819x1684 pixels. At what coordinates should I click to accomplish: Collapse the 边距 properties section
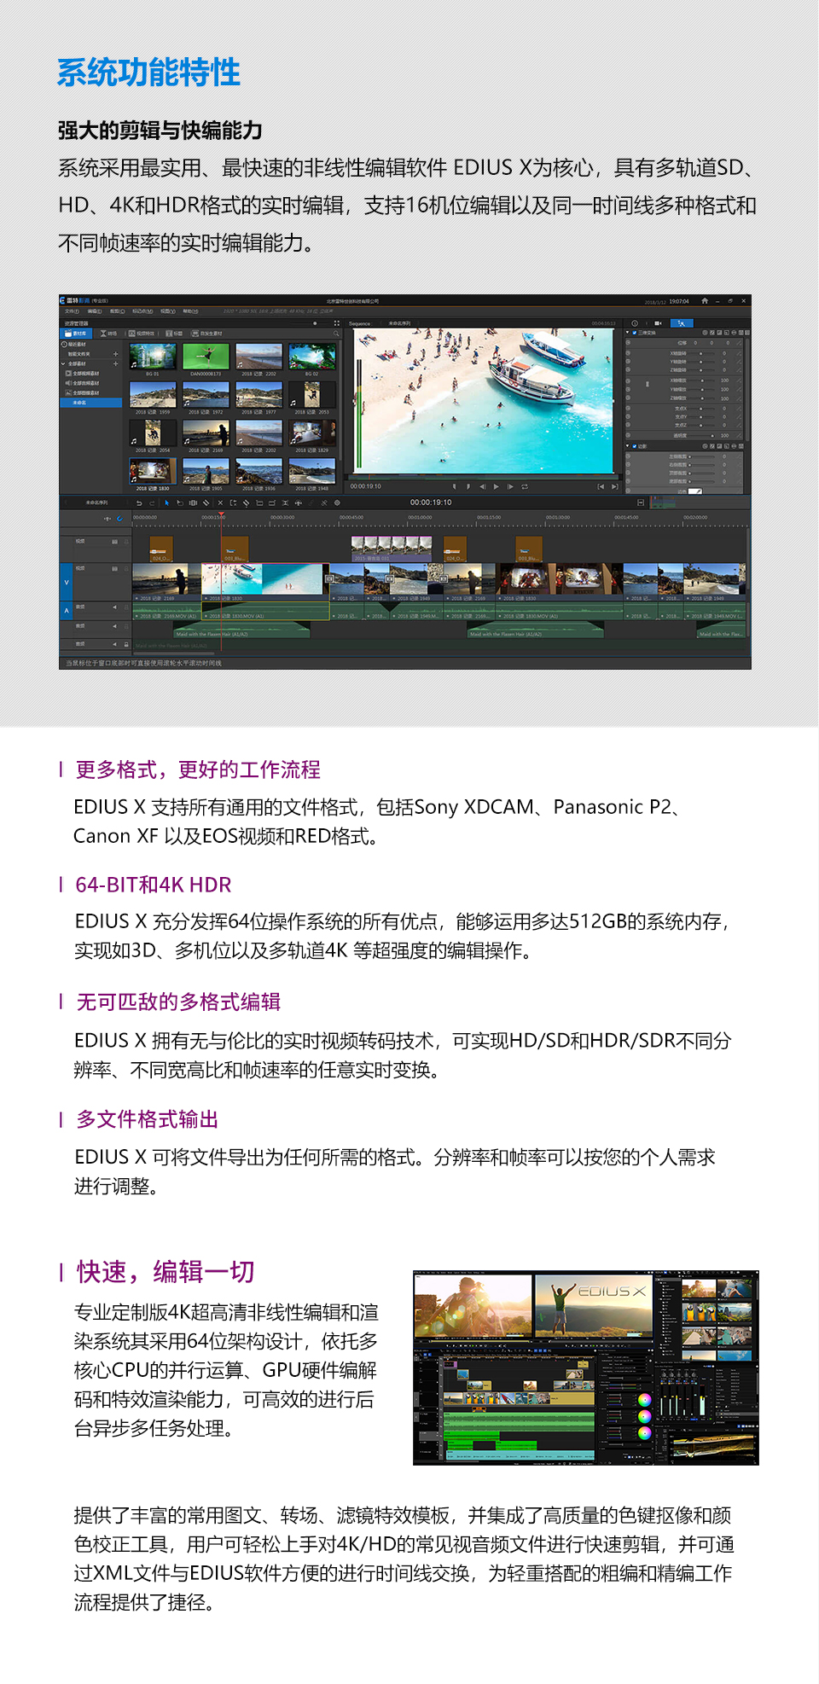click(627, 446)
